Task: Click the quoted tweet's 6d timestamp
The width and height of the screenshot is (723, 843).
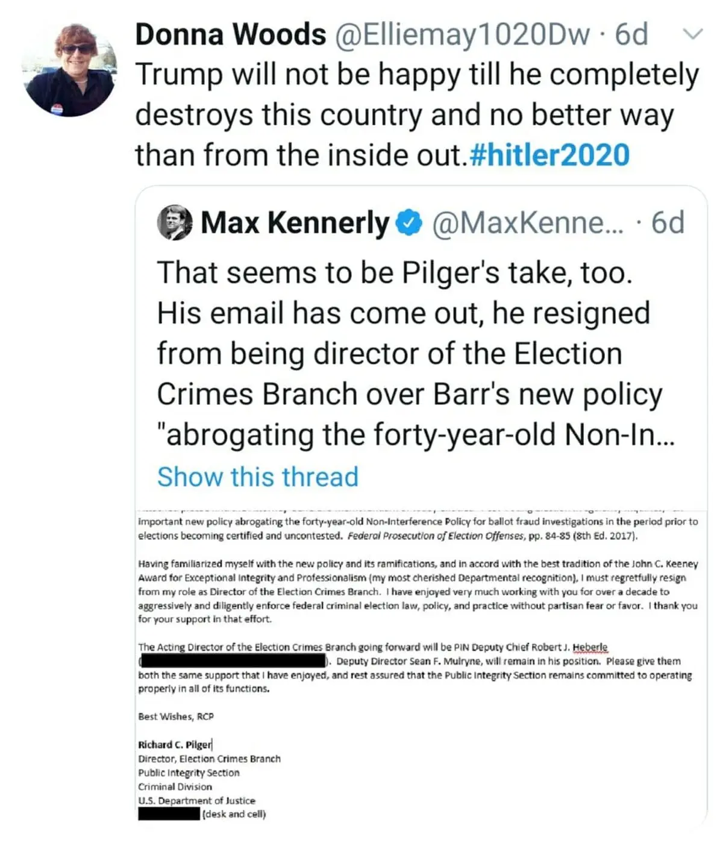Action: [x=668, y=223]
